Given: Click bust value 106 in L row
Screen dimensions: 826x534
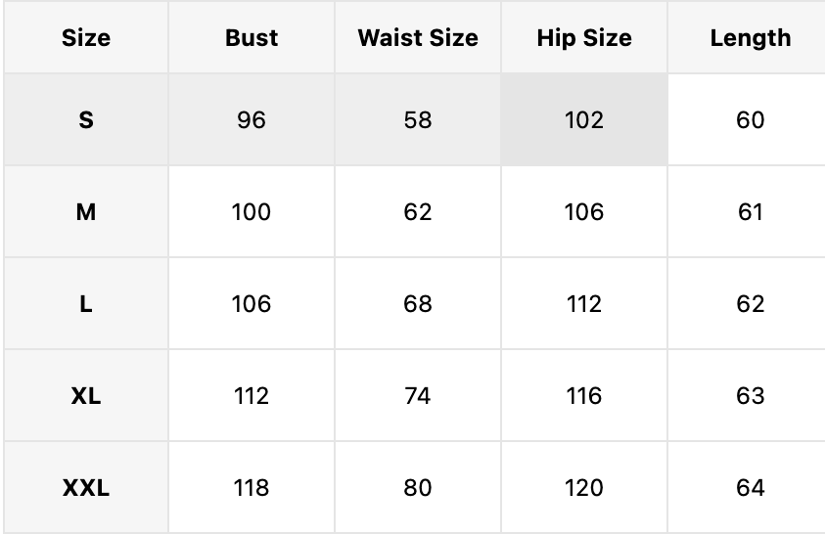Looking at the screenshot, I should tap(252, 303).
